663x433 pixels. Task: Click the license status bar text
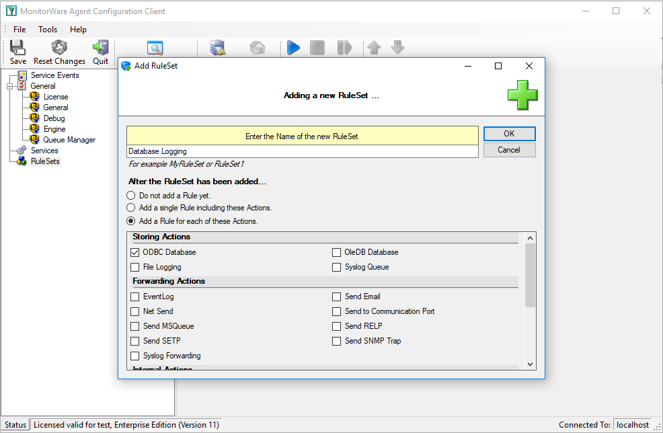pos(126,424)
